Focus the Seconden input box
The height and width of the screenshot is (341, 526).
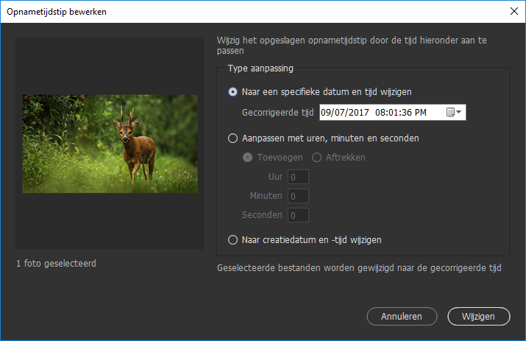pyautogui.click(x=298, y=215)
